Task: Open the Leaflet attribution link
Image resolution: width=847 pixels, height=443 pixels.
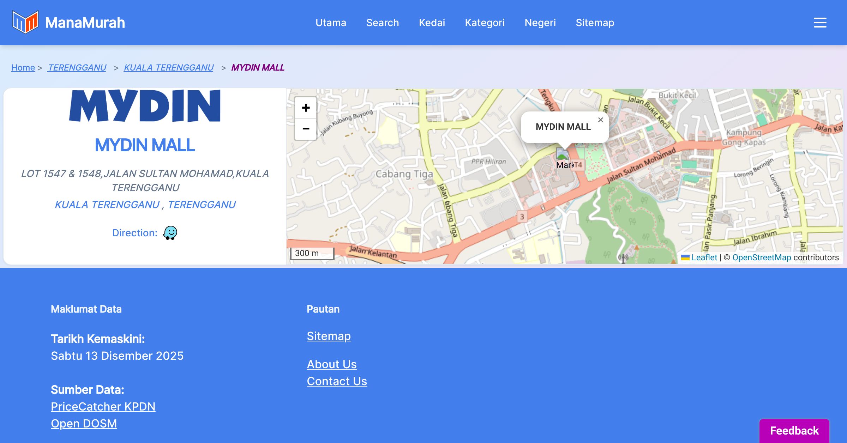Action: pos(704,257)
